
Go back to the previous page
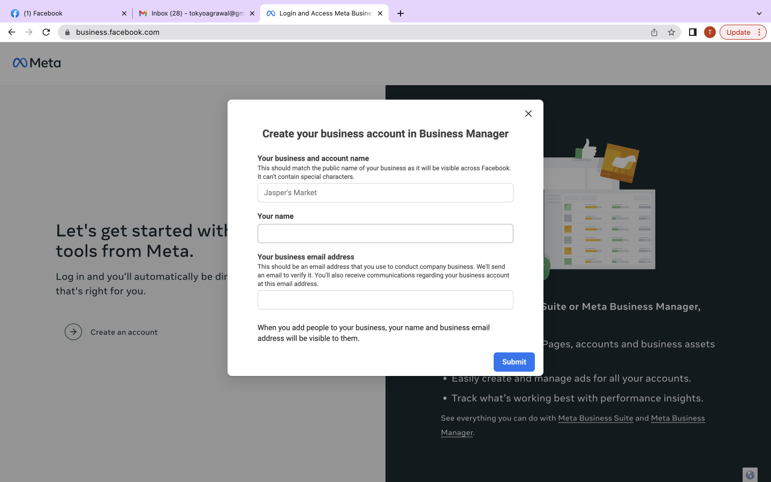(12, 32)
